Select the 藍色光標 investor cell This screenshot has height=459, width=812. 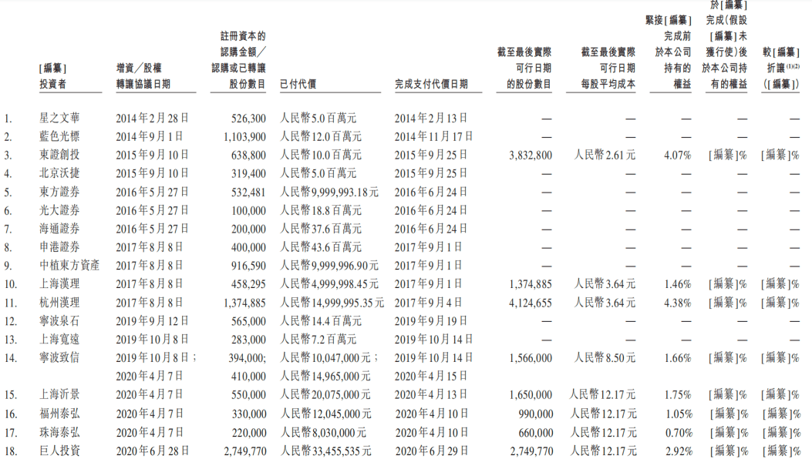tap(59, 136)
